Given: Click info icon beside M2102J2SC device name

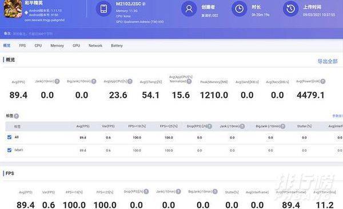Looking at the screenshot, I should tap(143, 4).
